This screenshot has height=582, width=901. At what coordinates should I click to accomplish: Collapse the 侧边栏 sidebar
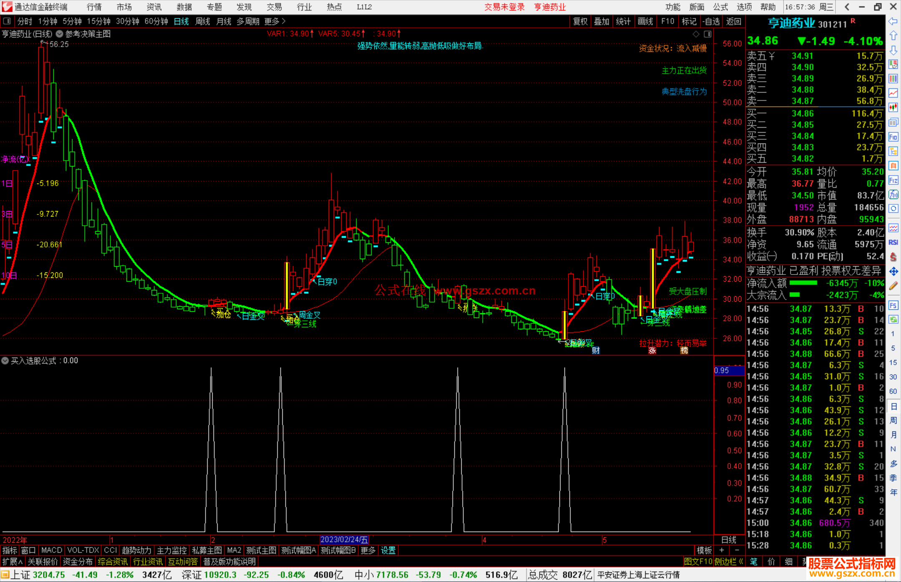pyautogui.click(x=729, y=562)
